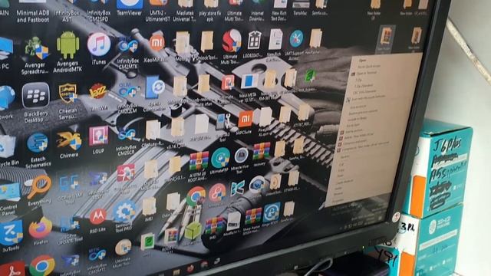
Task: Click the play store fix apk label
Action: coord(209,16)
